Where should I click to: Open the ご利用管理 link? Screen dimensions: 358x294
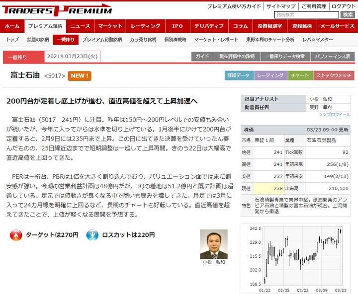[x=314, y=6]
